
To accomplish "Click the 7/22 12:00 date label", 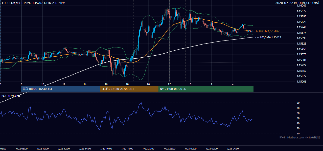I will point(64,149).
